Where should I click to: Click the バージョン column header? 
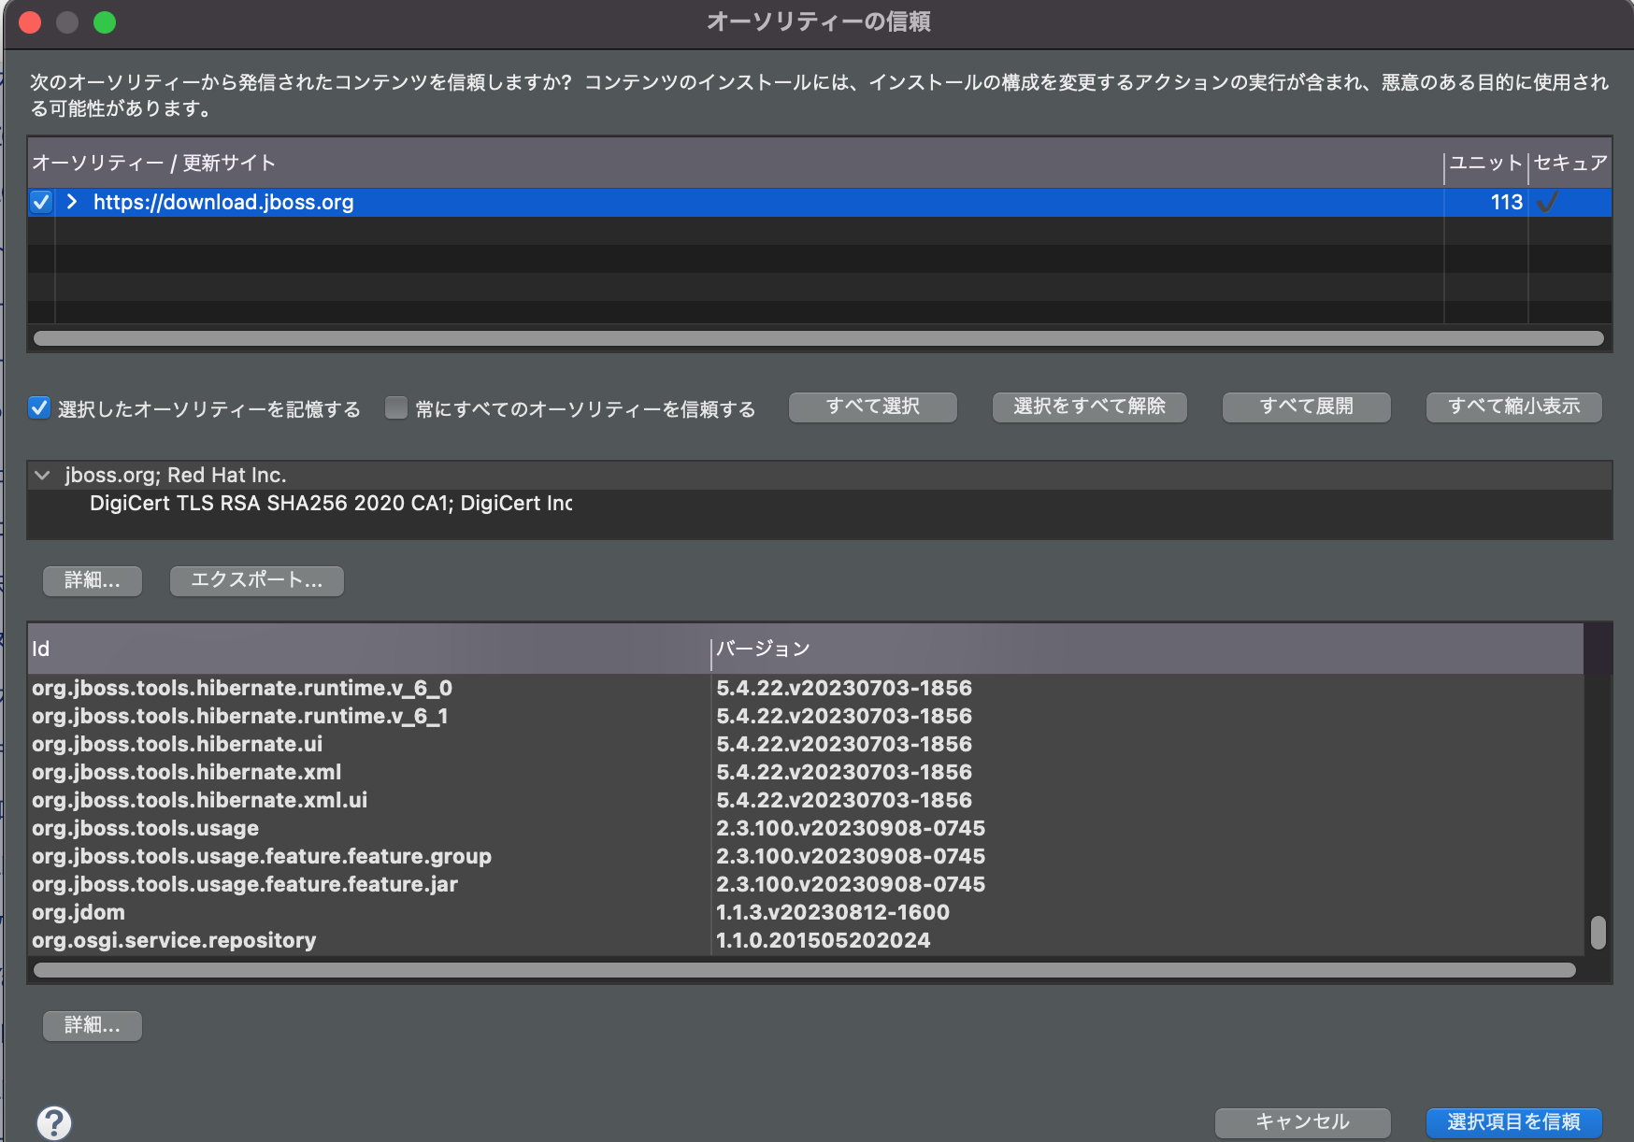click(x=763, y=648)
